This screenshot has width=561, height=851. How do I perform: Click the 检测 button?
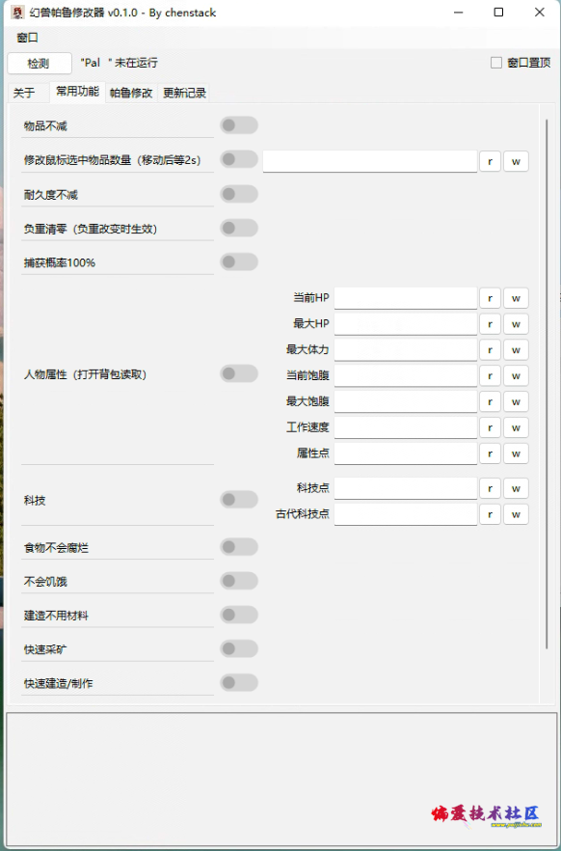coord(39,64)
